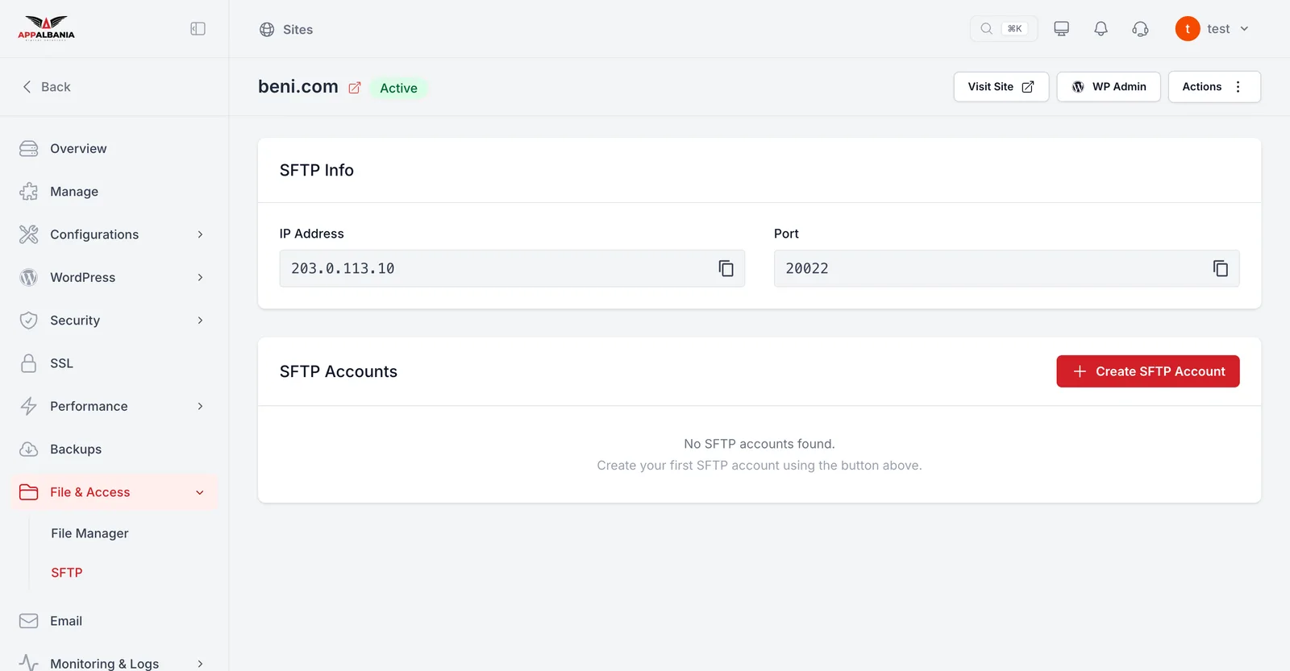Open the Manage page
This screenshot has height=671, width=1290.
(114, 192)
